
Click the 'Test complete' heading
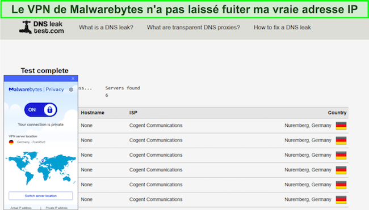pyautogui.click(x=44, y=71)
